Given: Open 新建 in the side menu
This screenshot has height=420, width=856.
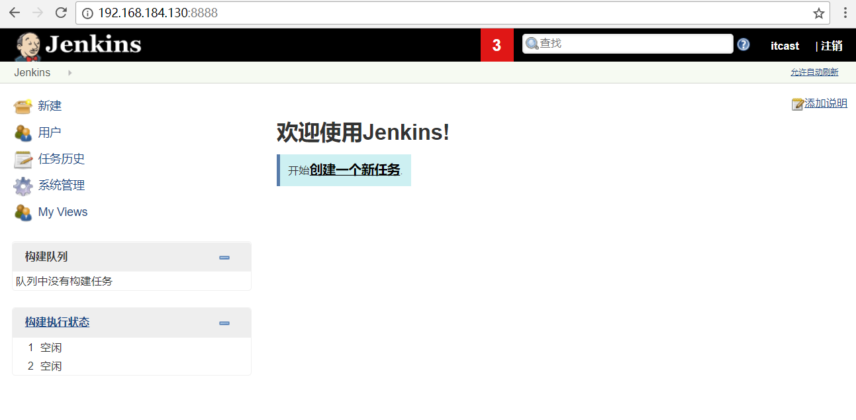Looking at the screenshot, I should [50, 106].
